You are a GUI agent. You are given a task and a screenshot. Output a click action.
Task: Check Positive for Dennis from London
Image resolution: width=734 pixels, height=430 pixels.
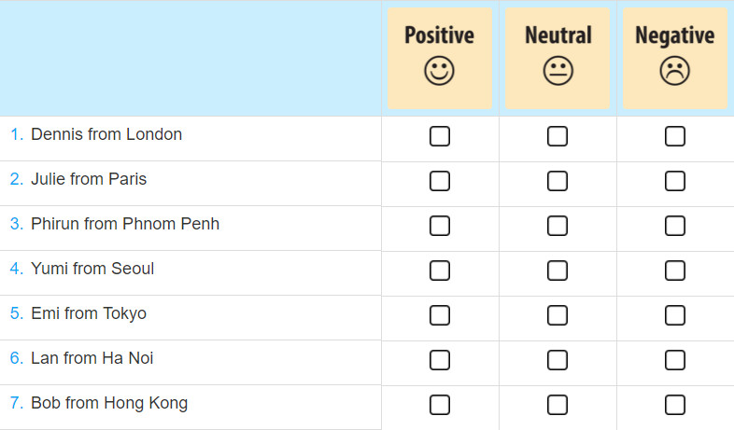[440, 136]
